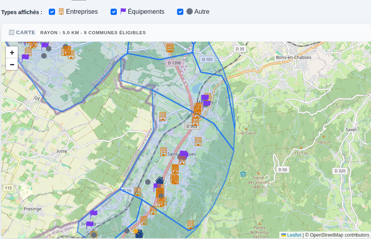Toggle the Équipements checkbox
The image size is (371, 239).
click(114, 12)
